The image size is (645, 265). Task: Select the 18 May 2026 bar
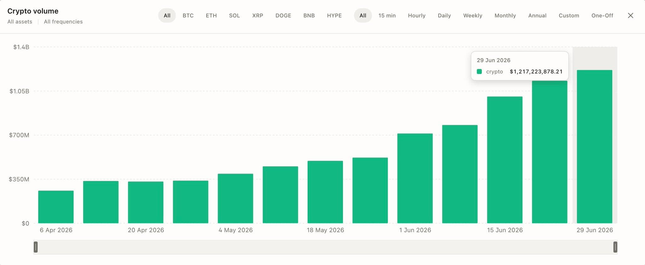(325, 192)
